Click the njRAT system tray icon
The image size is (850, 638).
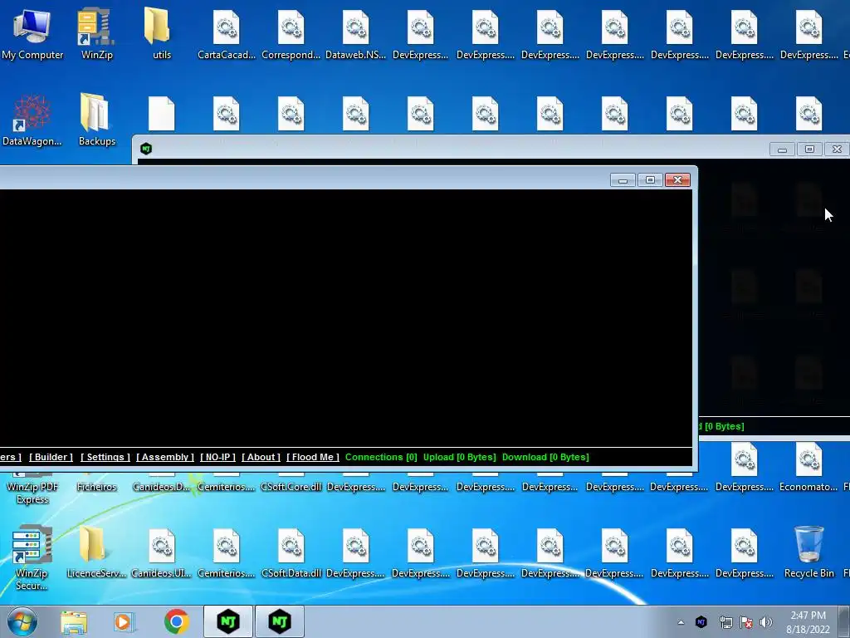tap(701, 621)
